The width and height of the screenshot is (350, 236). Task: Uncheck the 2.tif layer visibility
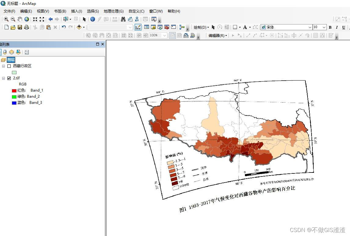9,78
